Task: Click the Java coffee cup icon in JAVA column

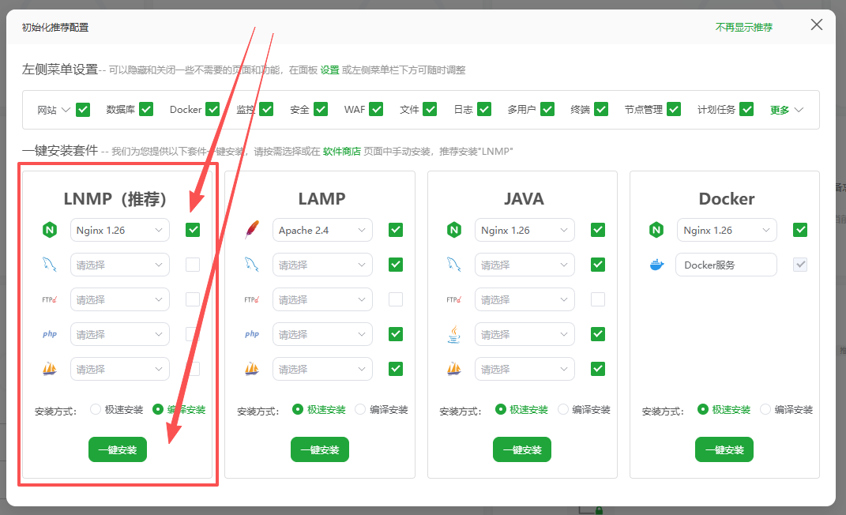Action: pos(453,334)
